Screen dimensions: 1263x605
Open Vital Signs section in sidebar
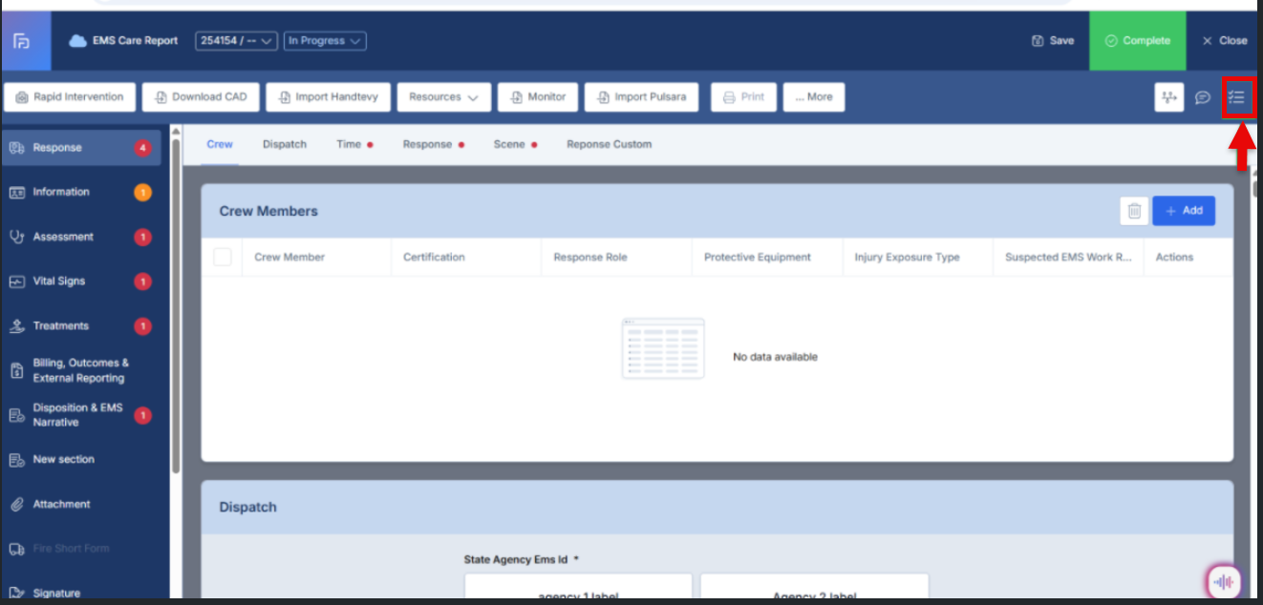point(59,282)
